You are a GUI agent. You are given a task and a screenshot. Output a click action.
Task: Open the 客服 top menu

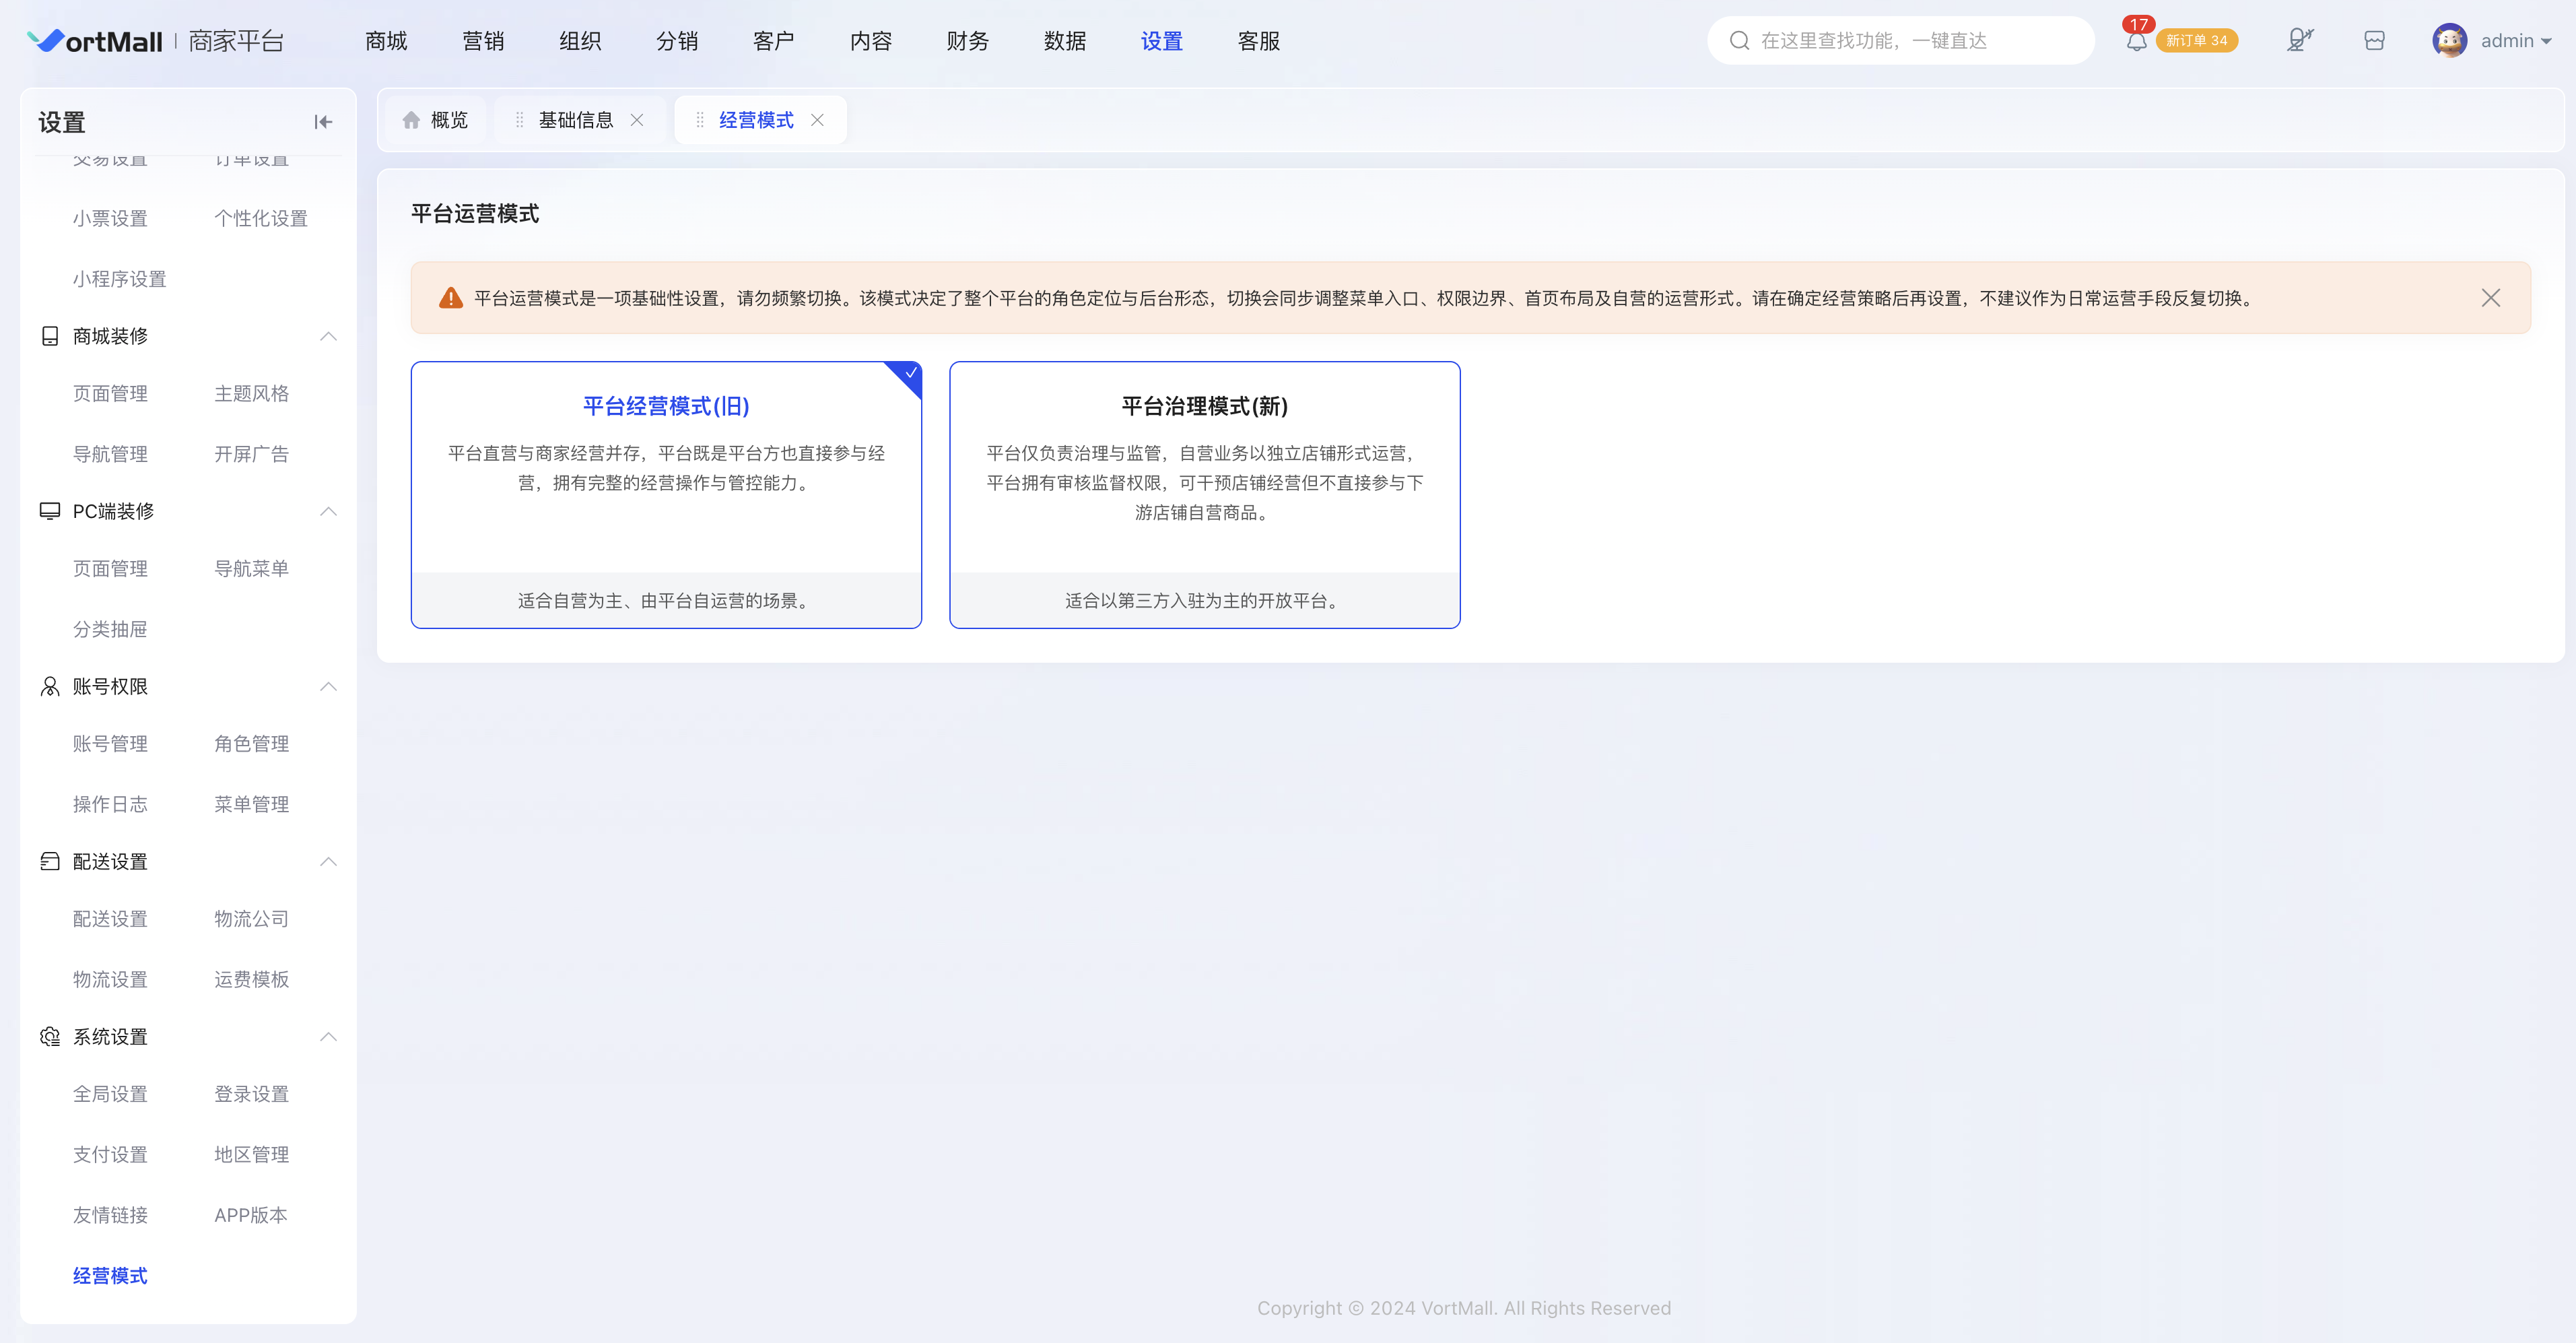(x=1259, y=41)
